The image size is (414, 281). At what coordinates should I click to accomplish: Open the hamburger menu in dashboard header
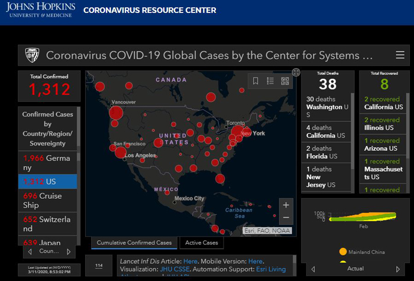pyautogui.click(x=400, y=55)
